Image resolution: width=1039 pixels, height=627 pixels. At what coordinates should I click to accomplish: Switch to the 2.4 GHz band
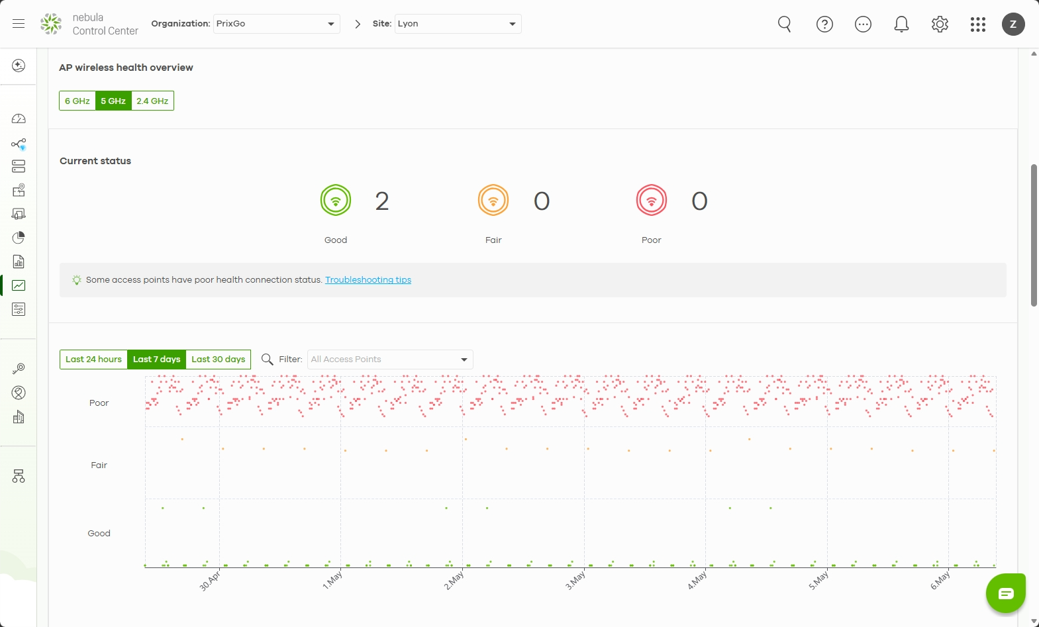(152, 101)
